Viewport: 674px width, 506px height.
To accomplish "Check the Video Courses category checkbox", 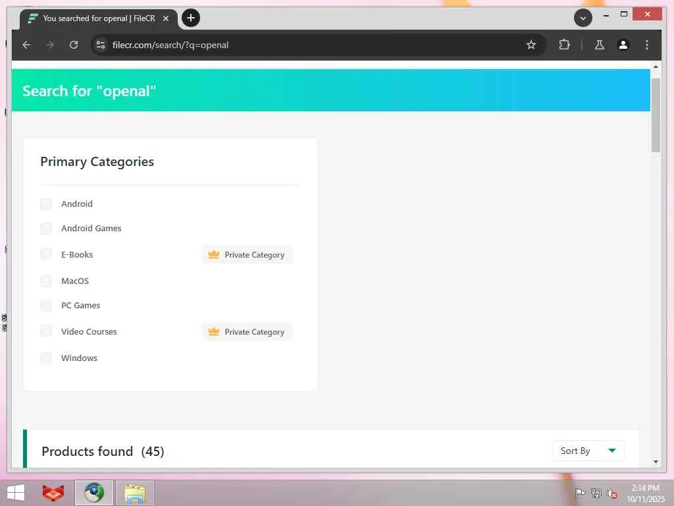I will [x=46, y=331].
